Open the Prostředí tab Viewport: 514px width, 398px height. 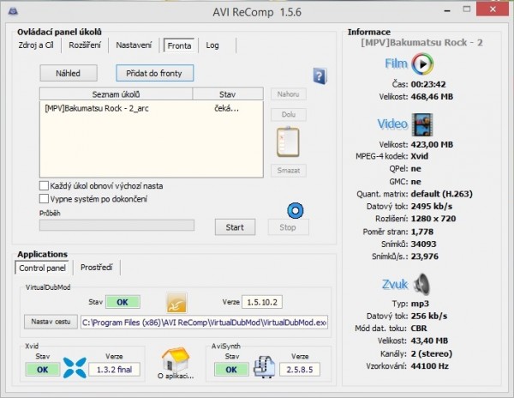96,268
